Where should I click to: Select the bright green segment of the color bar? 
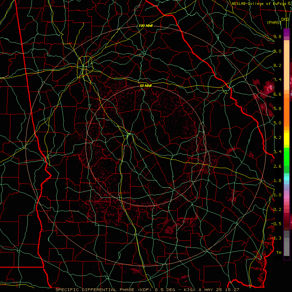pos(286,156)
